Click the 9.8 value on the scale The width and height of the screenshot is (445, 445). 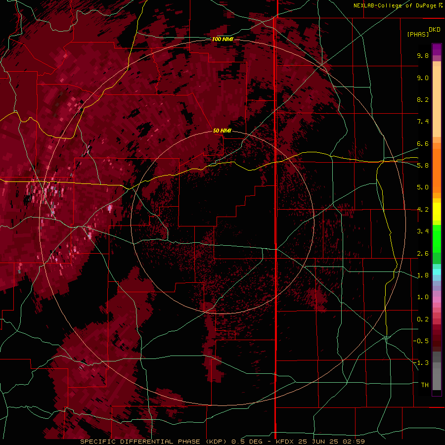point(423,55)
